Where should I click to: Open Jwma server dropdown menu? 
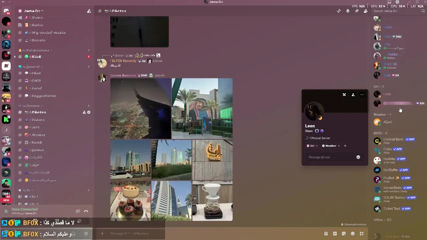coord(33,11)
